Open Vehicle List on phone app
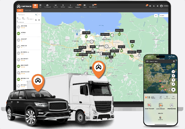The height and width of the screenshot is (129, 185). tap(167, 97)
